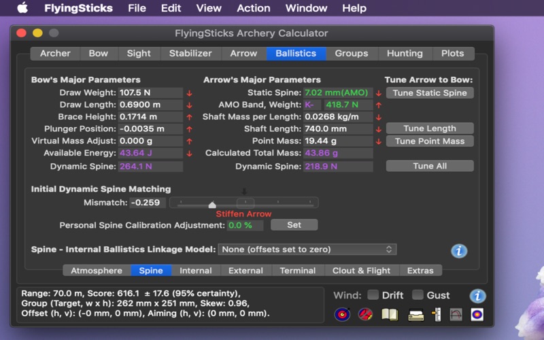Click the red arrow beside AMO Band, Weight
The image size is (544, 340).
(x=379, y=105)
